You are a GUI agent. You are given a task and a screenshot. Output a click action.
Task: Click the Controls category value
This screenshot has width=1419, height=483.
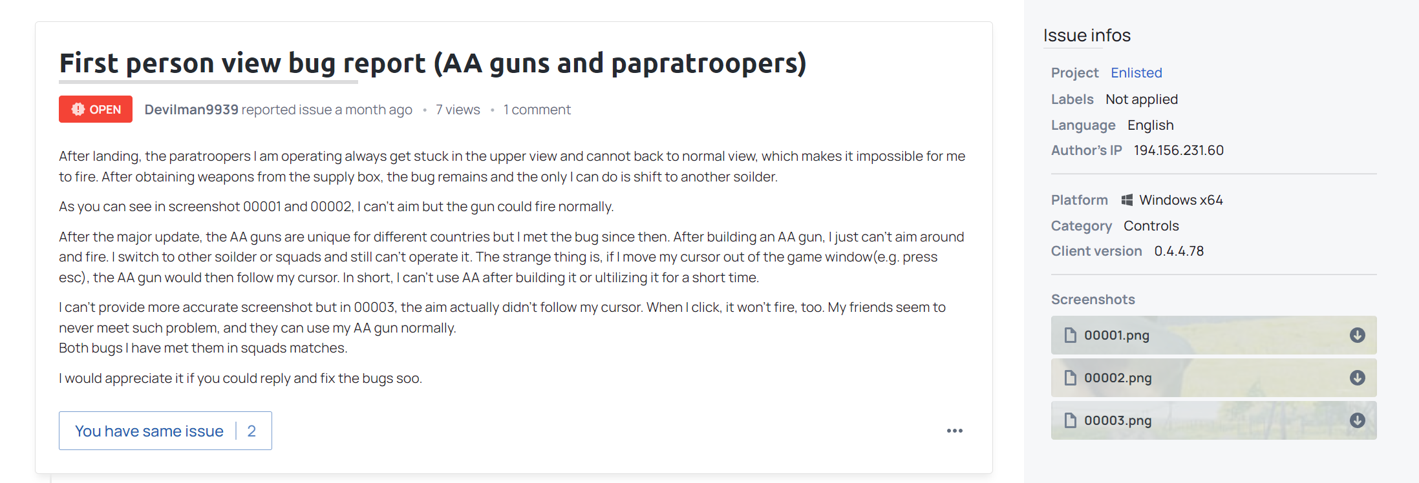tap(1151, 226)
